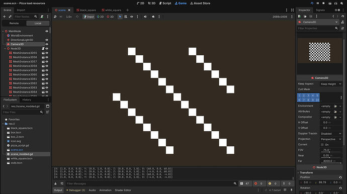Collapse the Node3D children
Viewport: 347px width, 194px height.
click(x=5, y=48)
